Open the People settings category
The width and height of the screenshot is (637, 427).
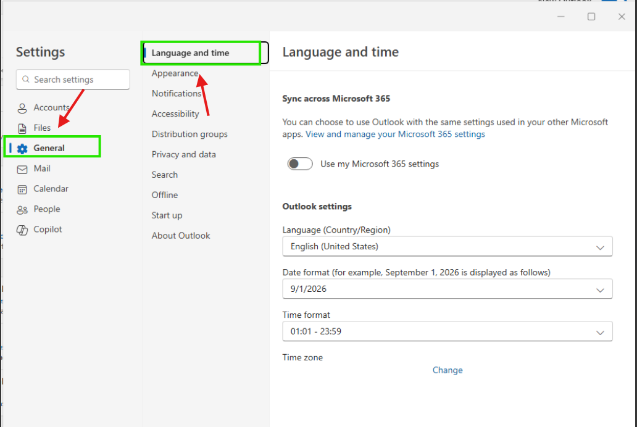(x=47, y=209)
